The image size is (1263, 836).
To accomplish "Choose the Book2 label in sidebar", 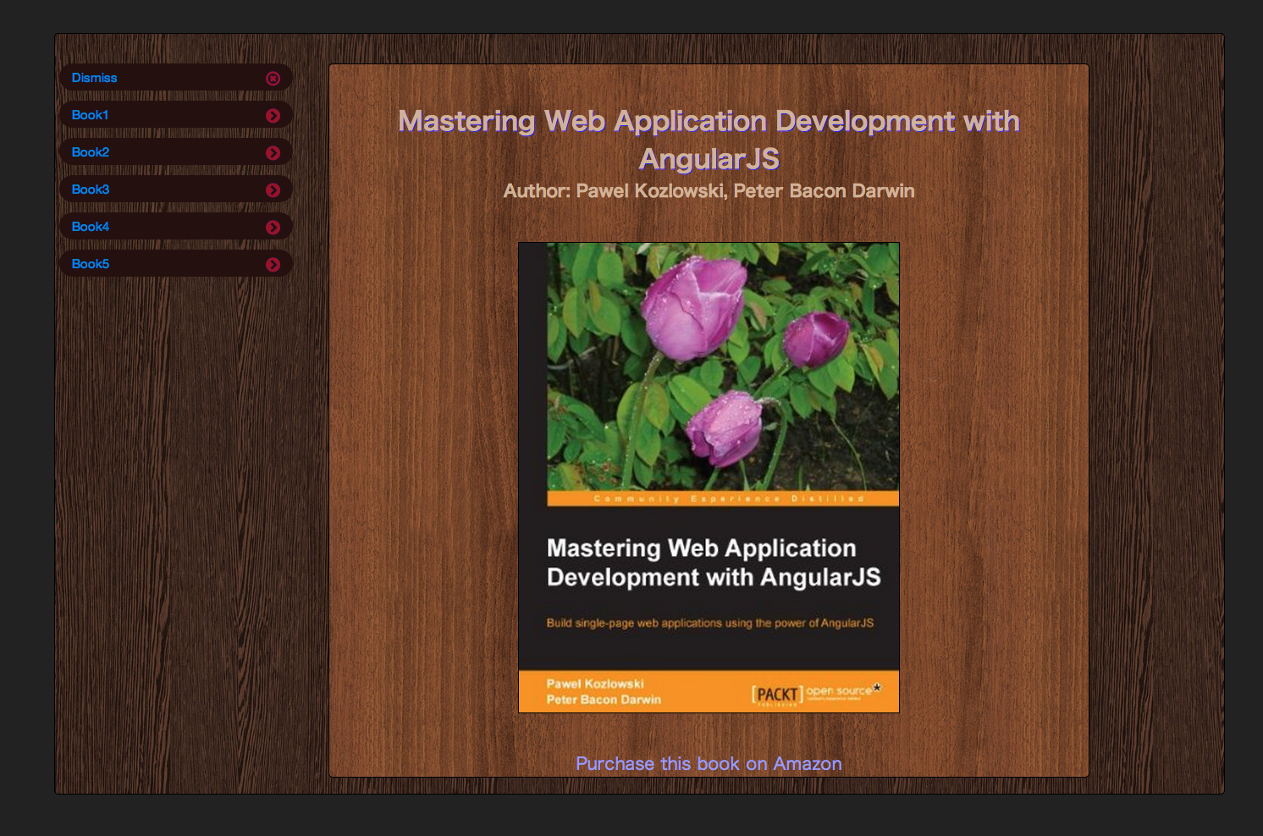I will coord(90,152).
